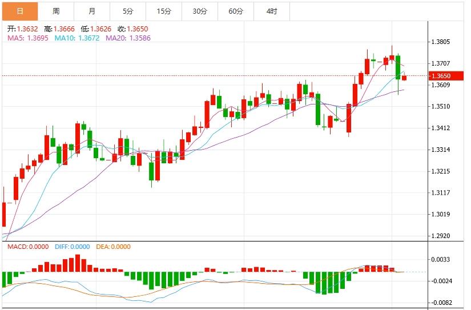
Task: Select the 日 (daily) timeframe tab
Action: [x=21, y=11]
